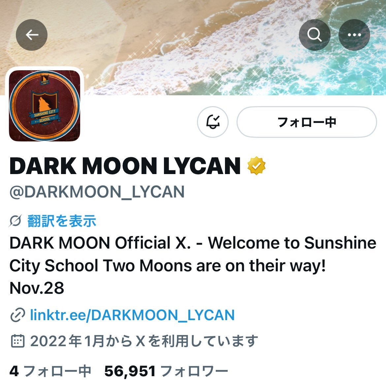This screenshot has height=392, width=386.
Task: Open the linktr.ee/DARKMOON_LYCAN link
Action: (x=132, y=315)
